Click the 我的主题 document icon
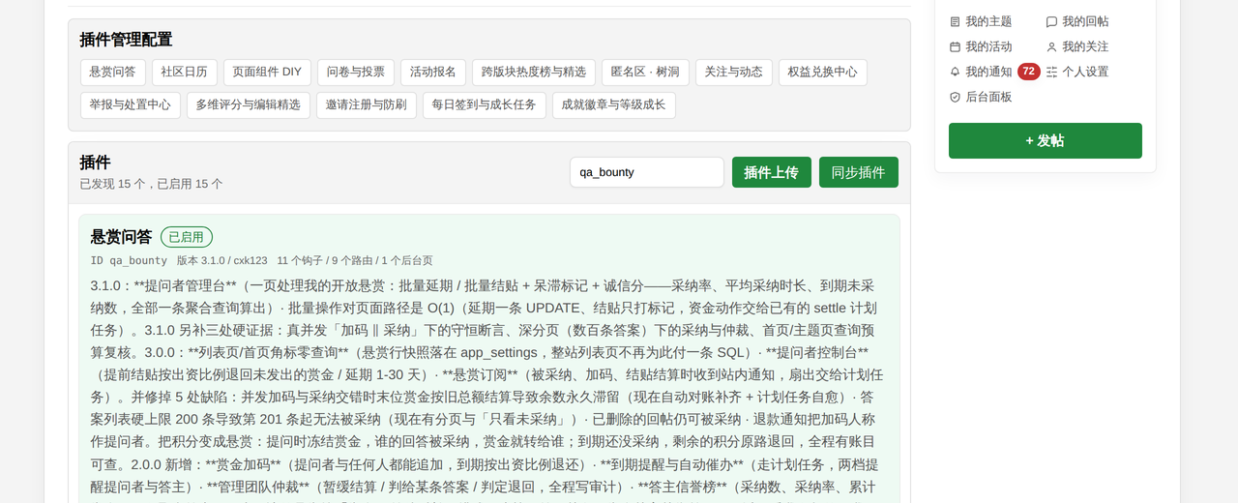1238x503 pixels. coord(955,21)
